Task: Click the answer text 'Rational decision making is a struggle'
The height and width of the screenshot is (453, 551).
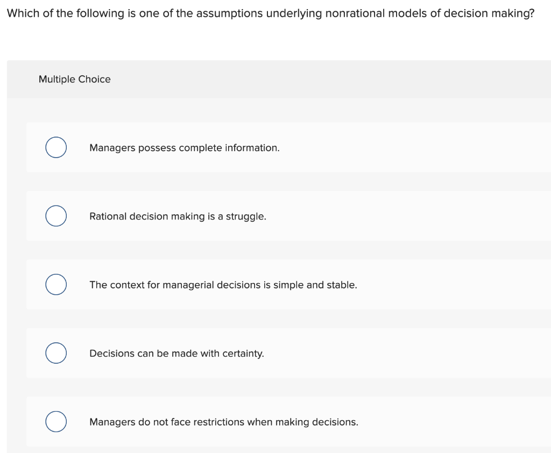Action: tap(178, 216)
